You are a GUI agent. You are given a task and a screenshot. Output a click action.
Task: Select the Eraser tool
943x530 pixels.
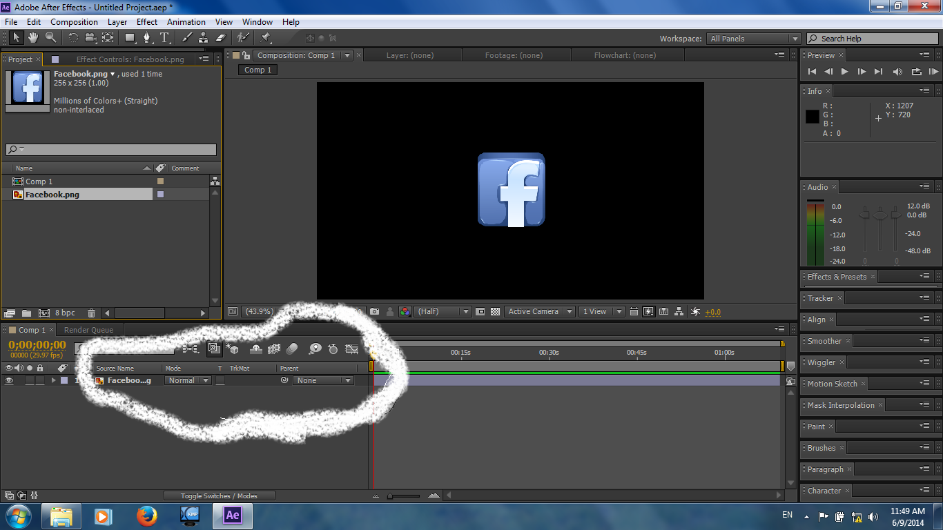[221, 37]
